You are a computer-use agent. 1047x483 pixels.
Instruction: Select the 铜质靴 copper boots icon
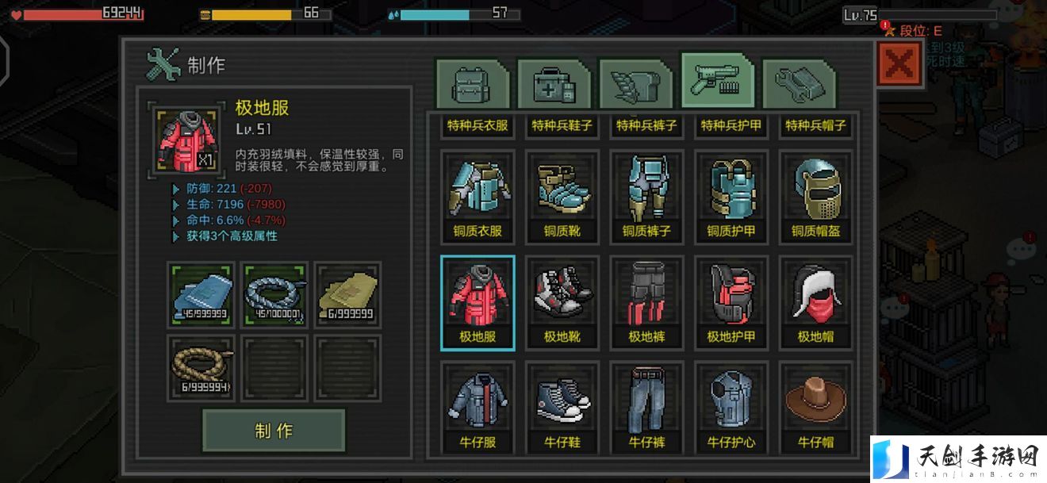[x=562, y=197]
